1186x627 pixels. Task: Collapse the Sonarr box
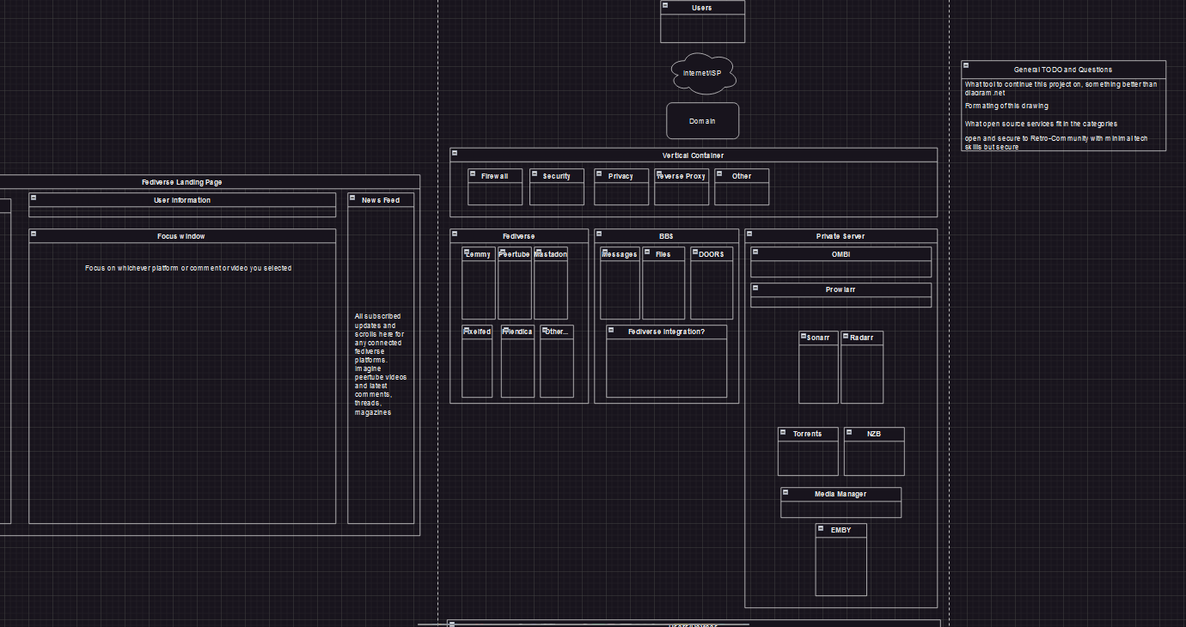pos(804,336)
